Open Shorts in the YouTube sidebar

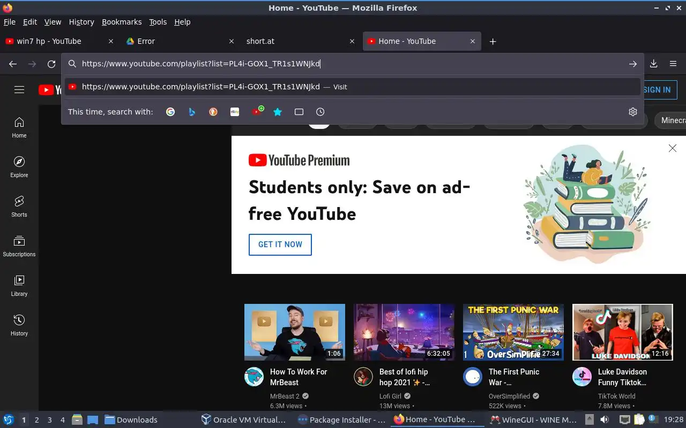click(x=19, y=207)
